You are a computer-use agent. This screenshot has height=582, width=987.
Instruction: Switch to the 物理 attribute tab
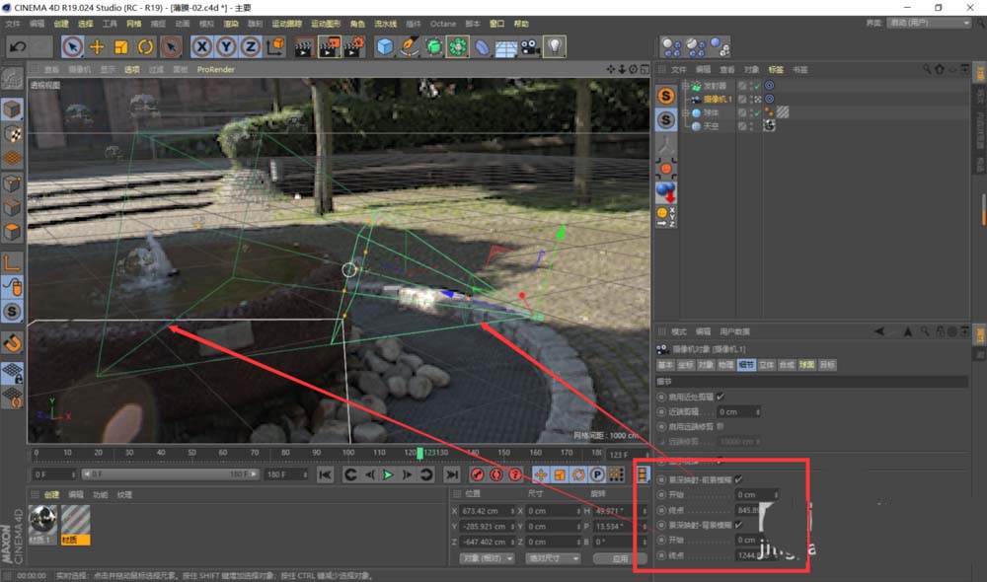[x=725, y=365]
